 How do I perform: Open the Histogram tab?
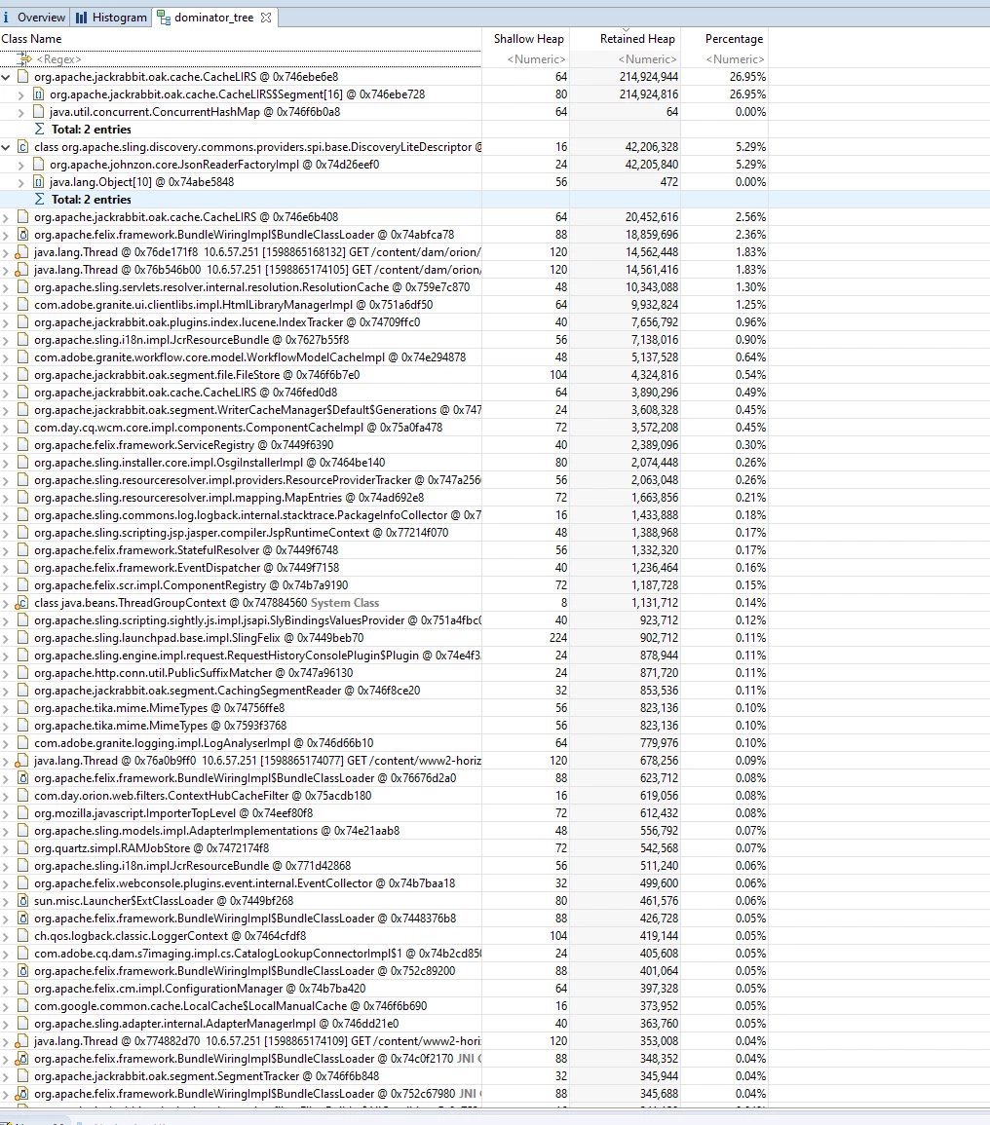click(x=111, y=18)
